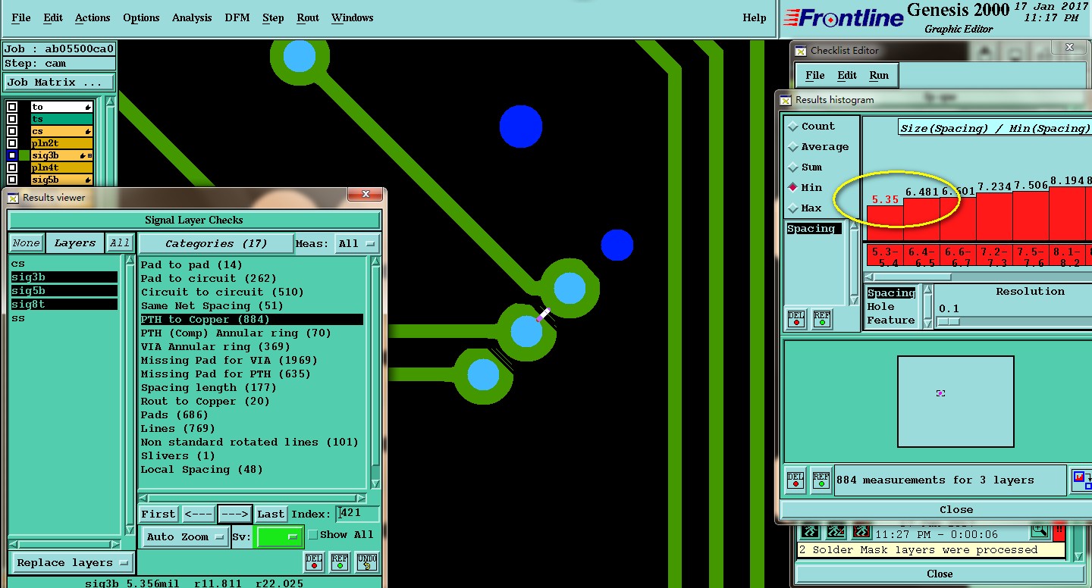Click the 5.3-5.4 histogram red bar
1092x588 pixels.
click(x=885, y=224)
